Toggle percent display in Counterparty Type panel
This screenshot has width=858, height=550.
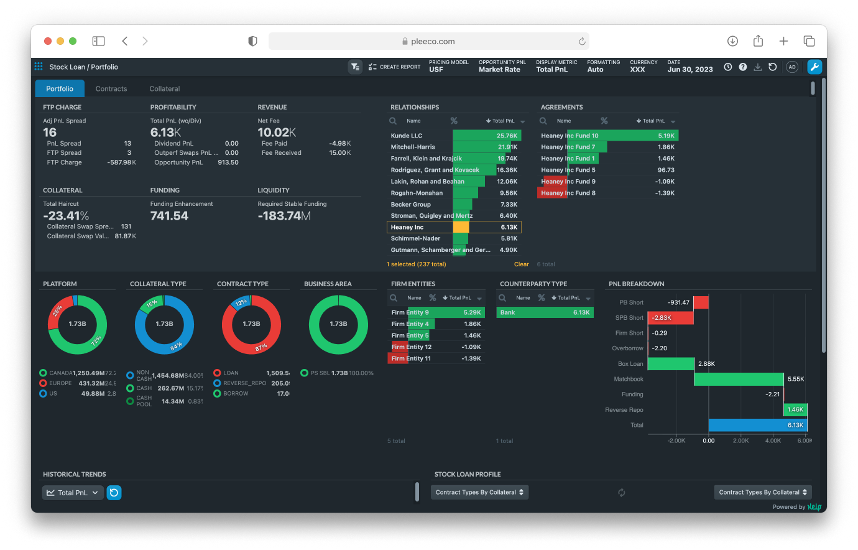(542, 298)
